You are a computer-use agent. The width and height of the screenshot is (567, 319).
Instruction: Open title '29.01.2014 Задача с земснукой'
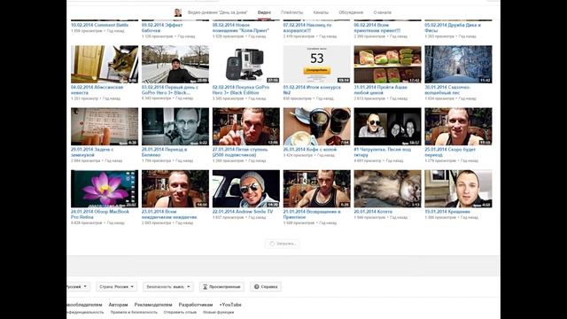point(92,152)
